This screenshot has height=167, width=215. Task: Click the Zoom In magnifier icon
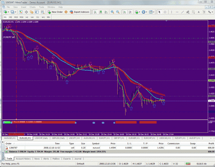(x=112, y=12)
